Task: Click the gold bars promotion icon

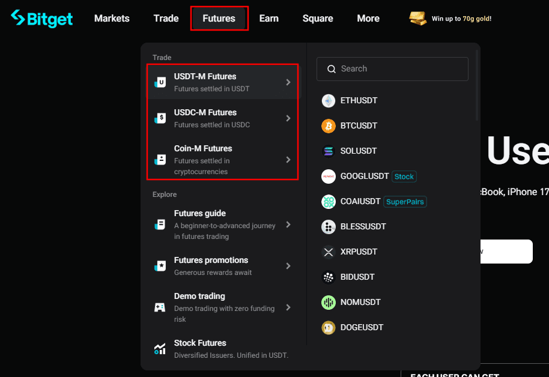Action: click(418, 18)
